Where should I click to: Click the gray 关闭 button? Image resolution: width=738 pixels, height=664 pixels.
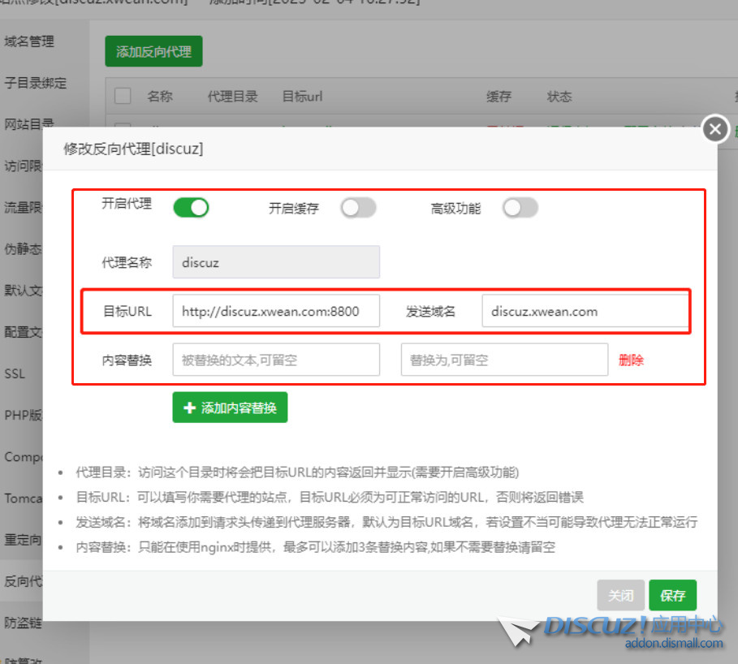pyautogui.click(x=621, y=595)
